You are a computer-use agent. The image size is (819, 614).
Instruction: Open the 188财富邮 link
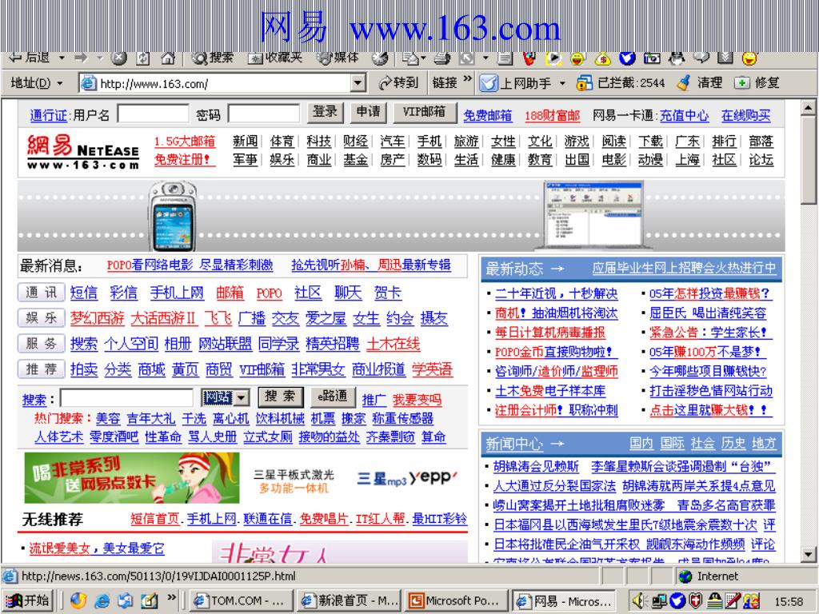click(552, 115)
